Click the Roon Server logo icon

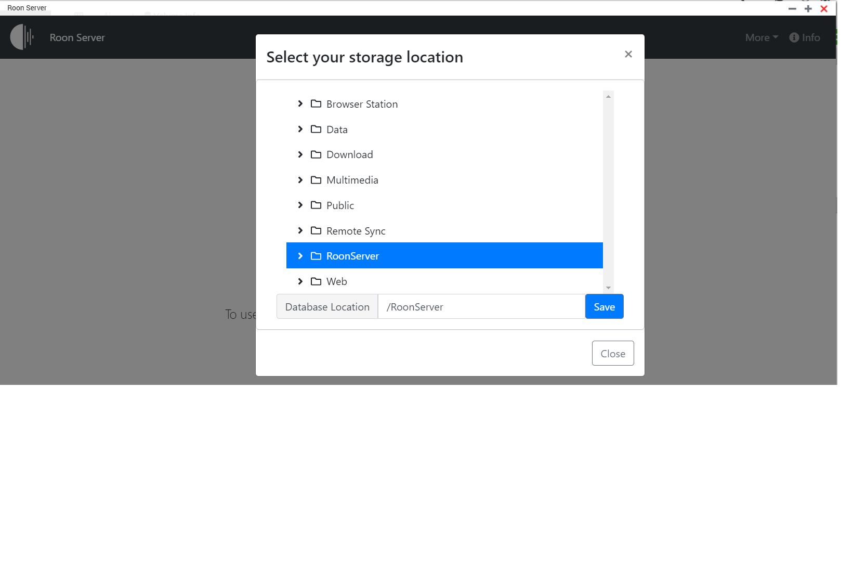22,37
